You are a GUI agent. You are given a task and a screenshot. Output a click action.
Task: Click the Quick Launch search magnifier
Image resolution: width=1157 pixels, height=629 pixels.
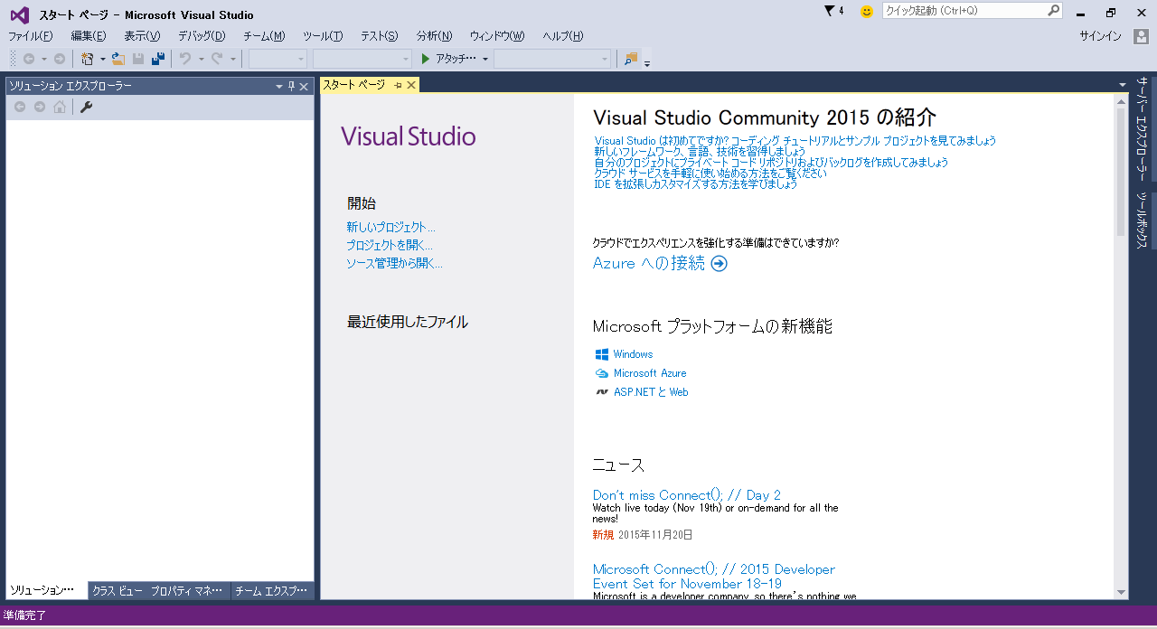tap(1054, 11)
